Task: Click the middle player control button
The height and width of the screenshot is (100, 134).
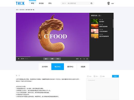Action: pyautogui.click(x=52, y=59)
